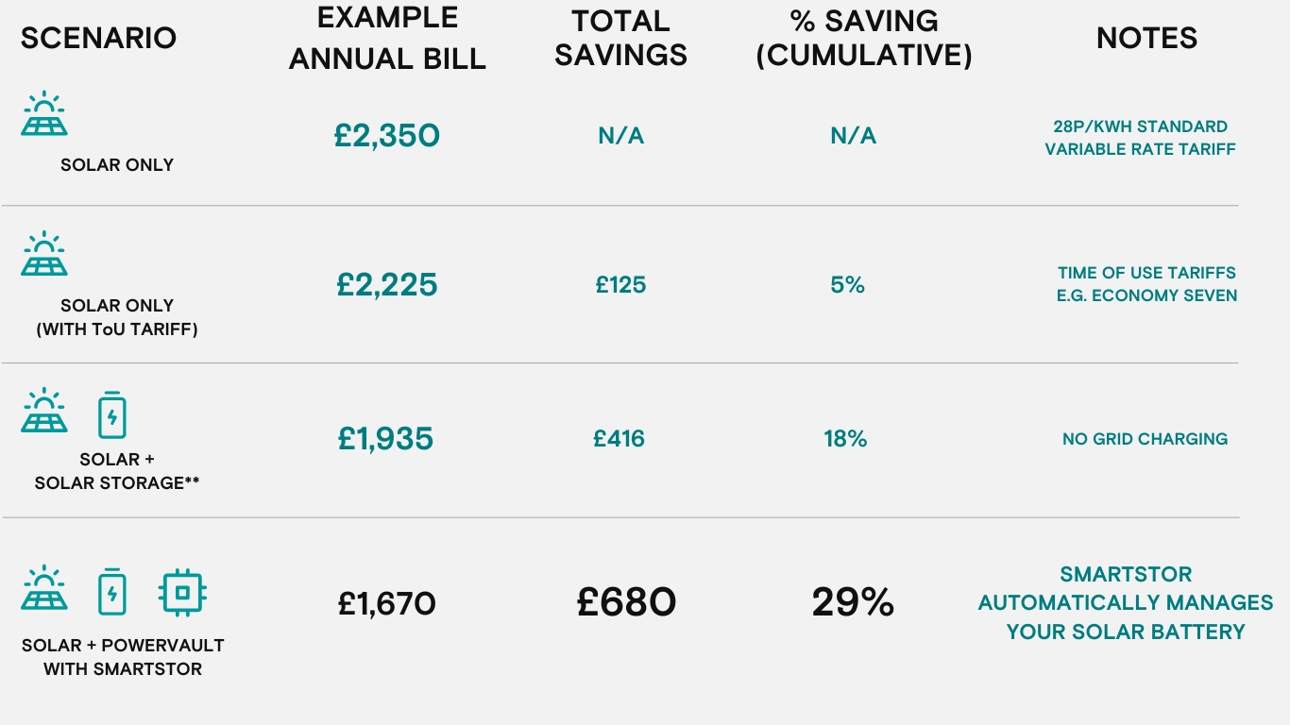Click the £416 total savings figure
The image size is (1290, 725).
(x=620, y=438)
